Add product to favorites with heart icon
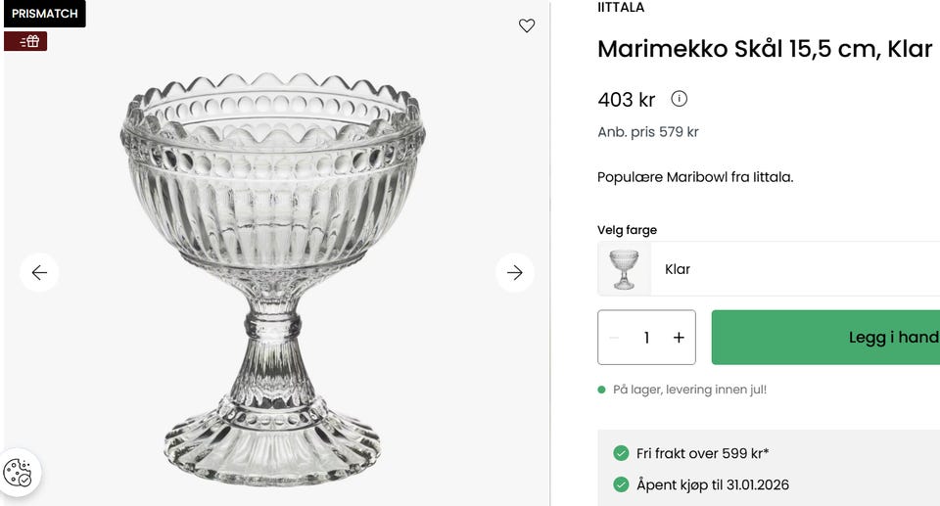 [x=527, y=26]
